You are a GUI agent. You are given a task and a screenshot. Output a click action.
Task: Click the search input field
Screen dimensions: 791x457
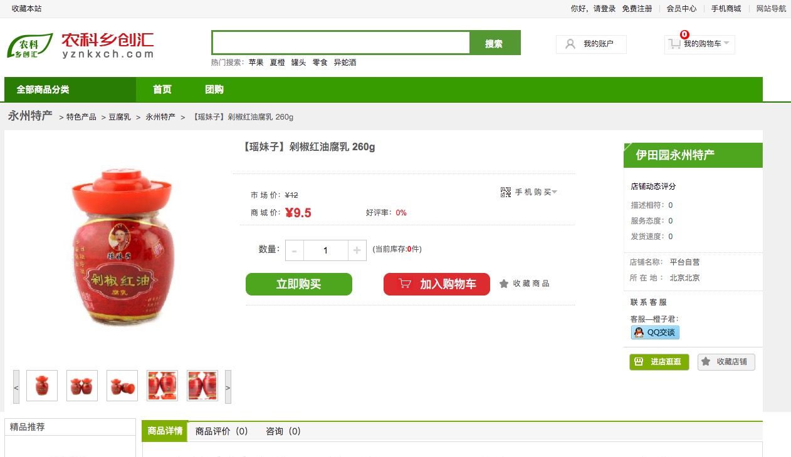(x=341, y=43)
